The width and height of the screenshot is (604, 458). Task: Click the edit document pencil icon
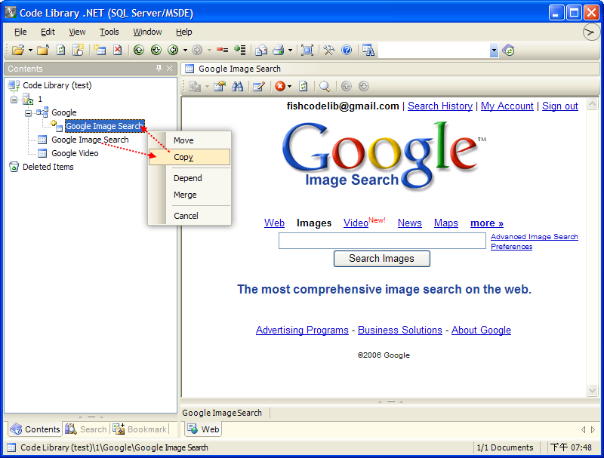(259, 86)
